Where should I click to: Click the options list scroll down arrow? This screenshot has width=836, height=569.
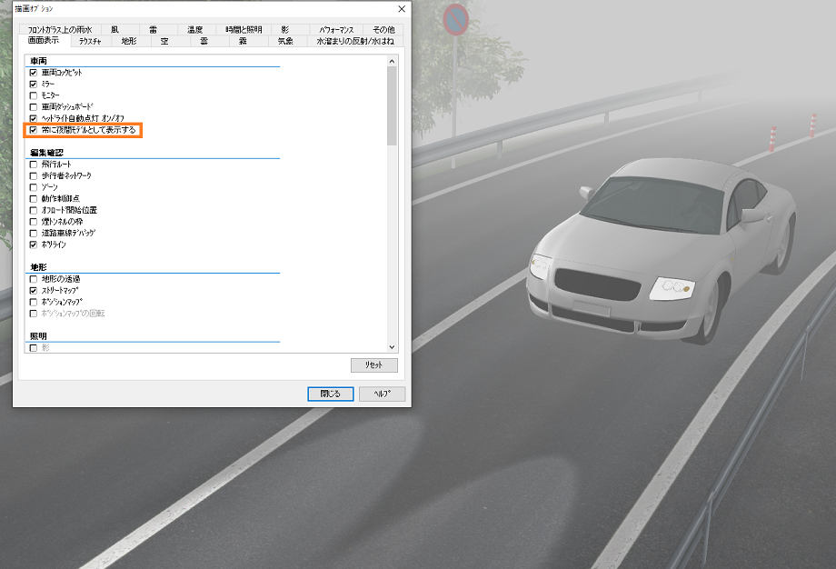(x=392, y=347)
